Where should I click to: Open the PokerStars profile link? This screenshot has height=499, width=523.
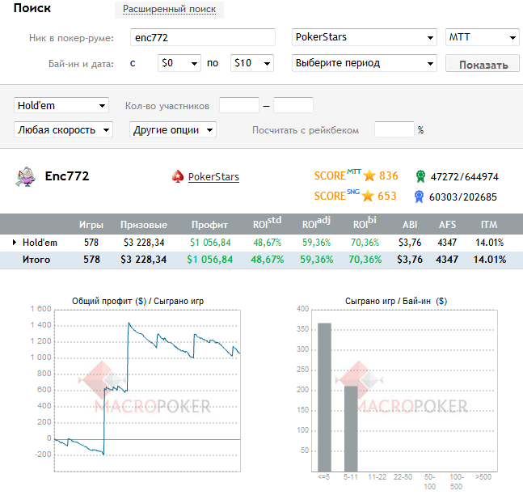click(x=213, y=177)
